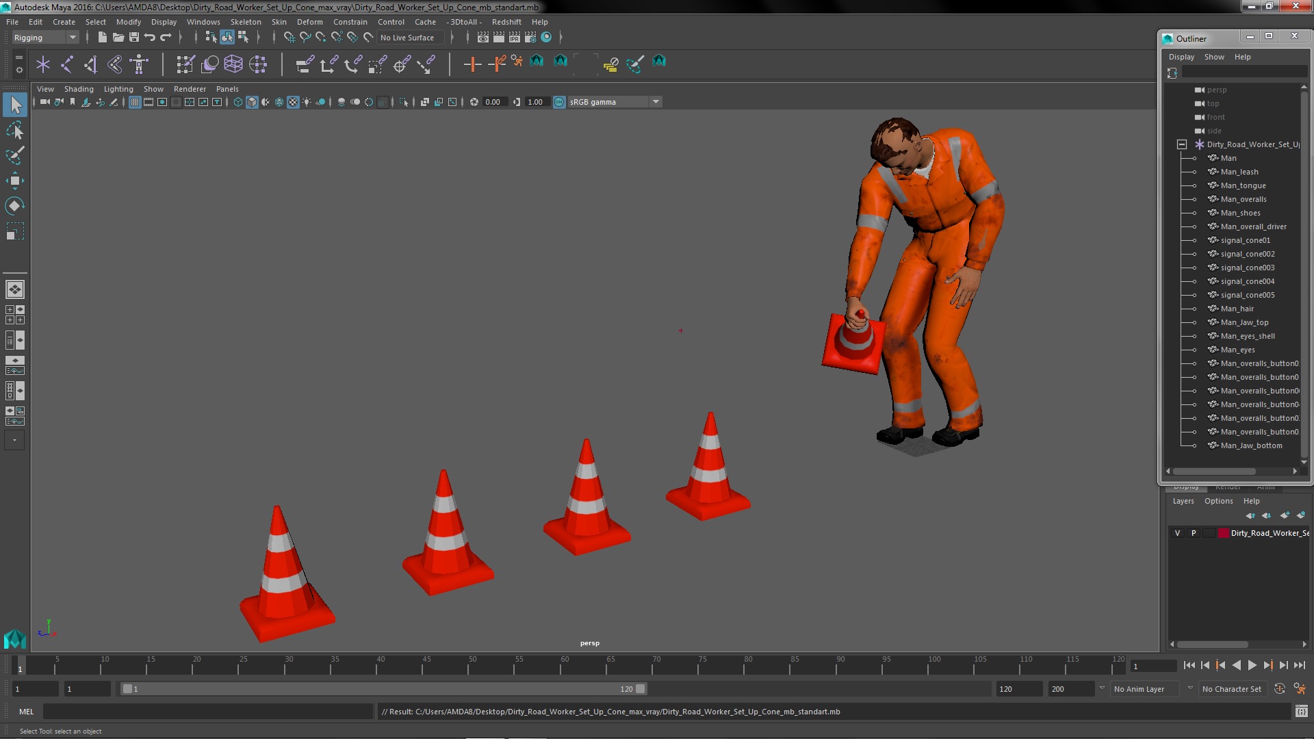This screenshot has height=739, width=1314.
Task: Click the Create Lattice deformer icon
Action: [233, 64]
